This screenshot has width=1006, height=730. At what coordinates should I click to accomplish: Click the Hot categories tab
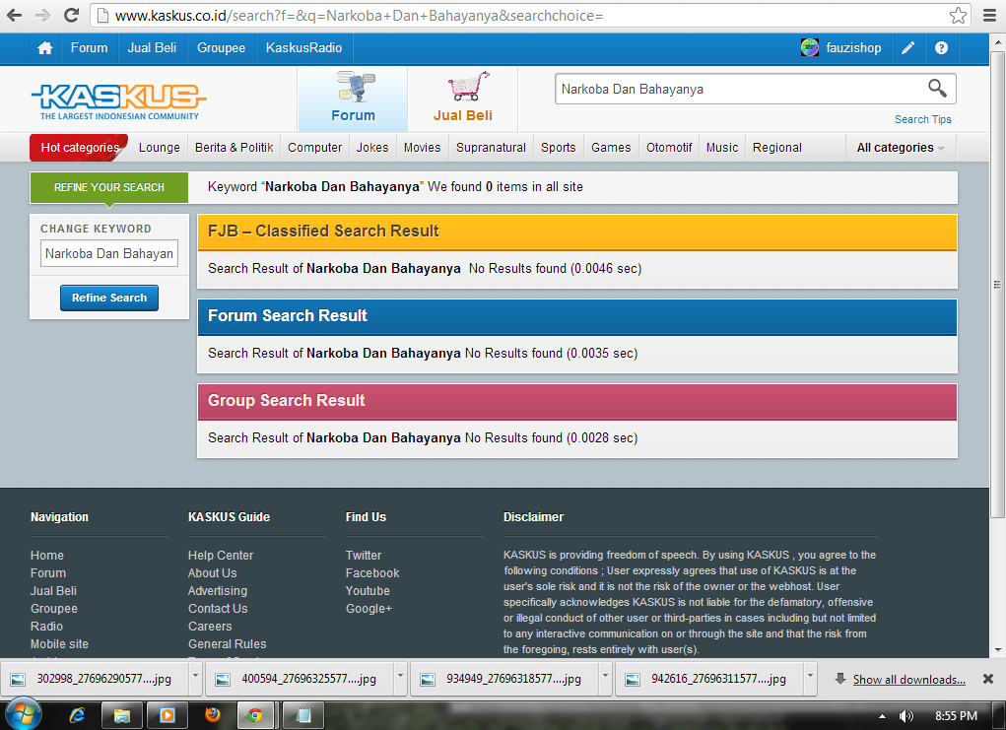(x=80, y=148)
